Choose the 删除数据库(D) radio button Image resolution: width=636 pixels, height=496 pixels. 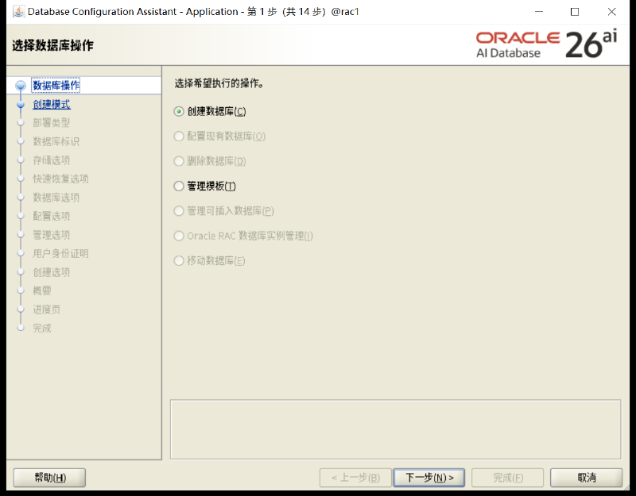tap(178, 161)
